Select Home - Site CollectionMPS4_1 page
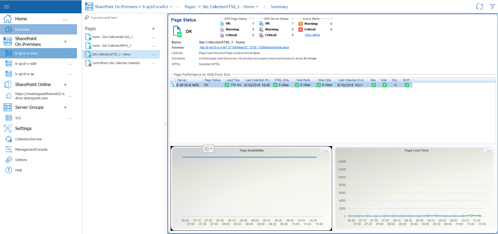 (x=112, y=46)
